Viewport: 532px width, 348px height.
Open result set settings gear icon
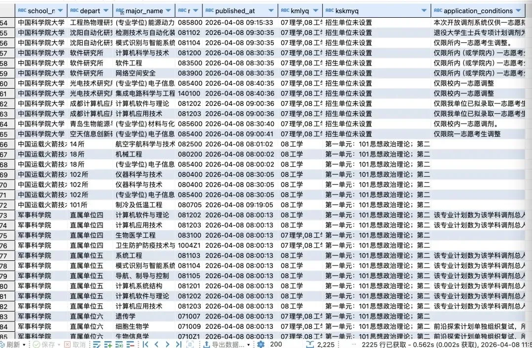[261, 345]
